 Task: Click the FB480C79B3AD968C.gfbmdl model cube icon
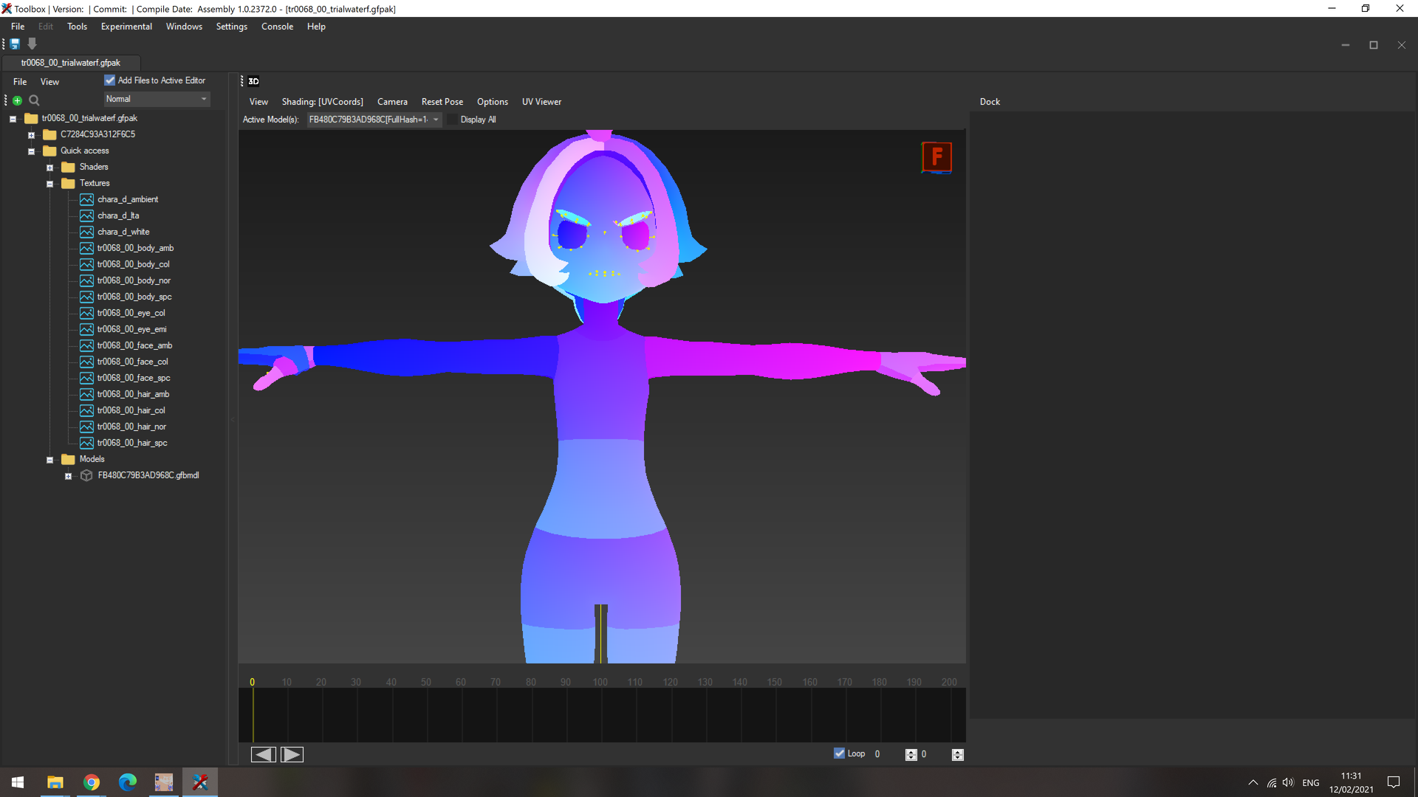click(86, 475)
